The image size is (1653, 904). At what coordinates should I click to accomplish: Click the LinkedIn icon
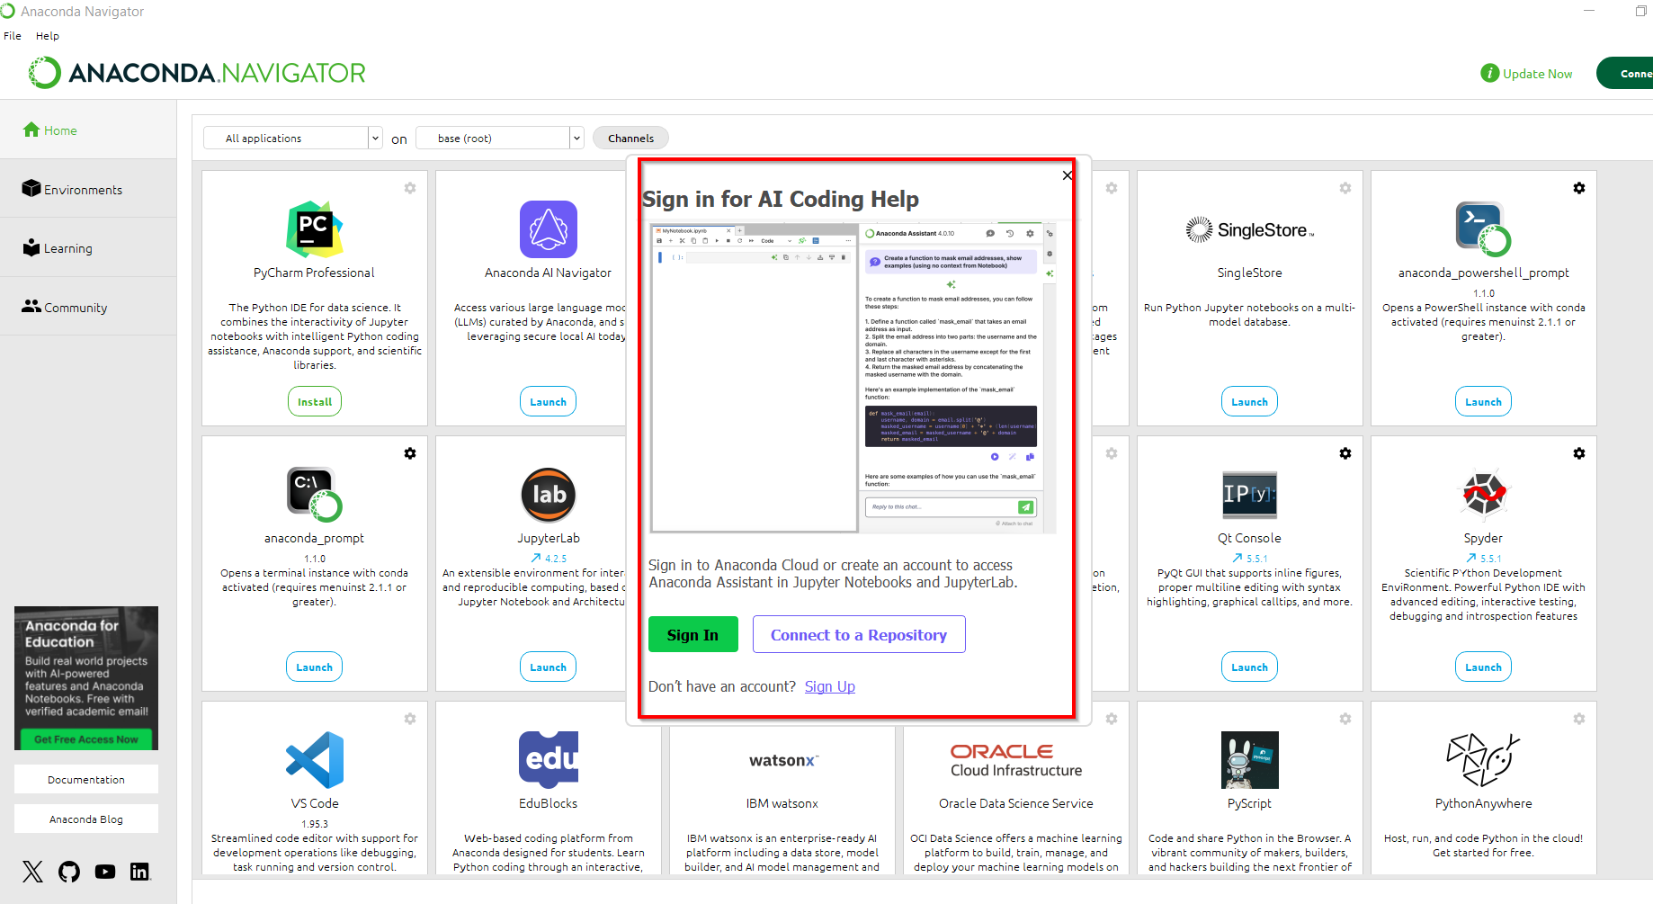[140, 871]
